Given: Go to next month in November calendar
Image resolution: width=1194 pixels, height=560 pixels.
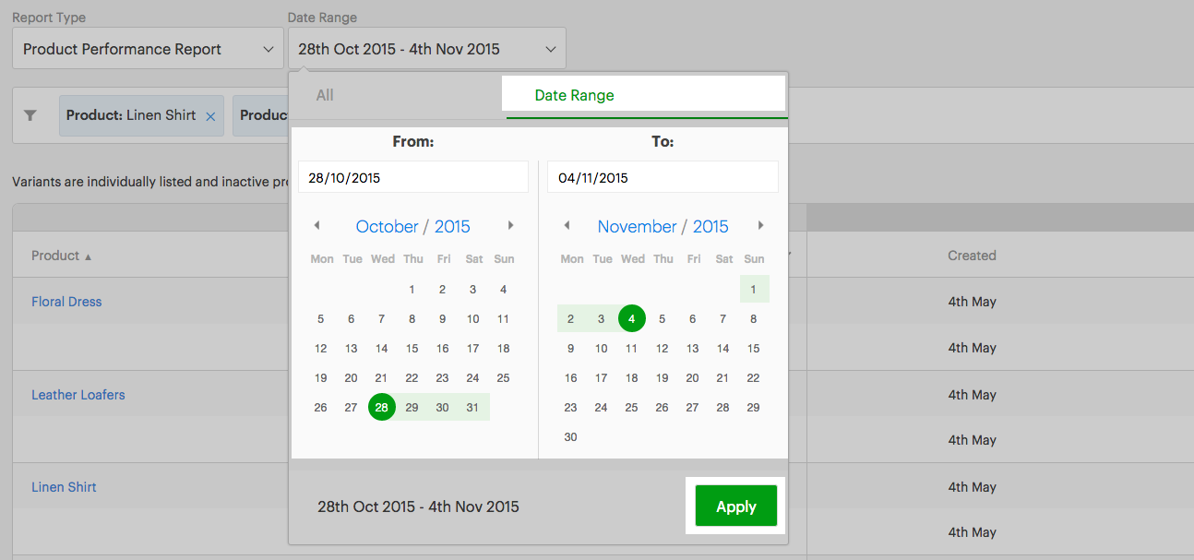Looking at the screenshot, I should [x=760, y=226].
